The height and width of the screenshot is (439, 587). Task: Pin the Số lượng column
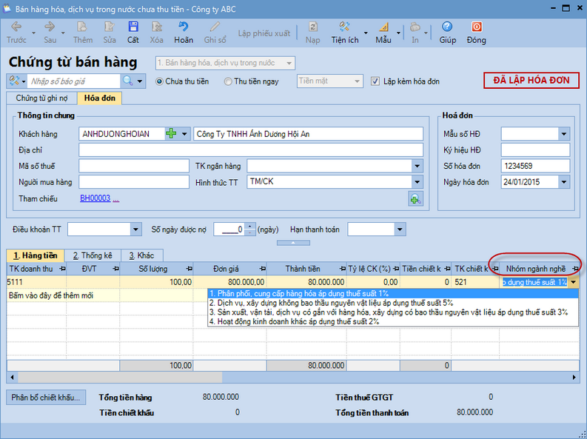point(189,269)
